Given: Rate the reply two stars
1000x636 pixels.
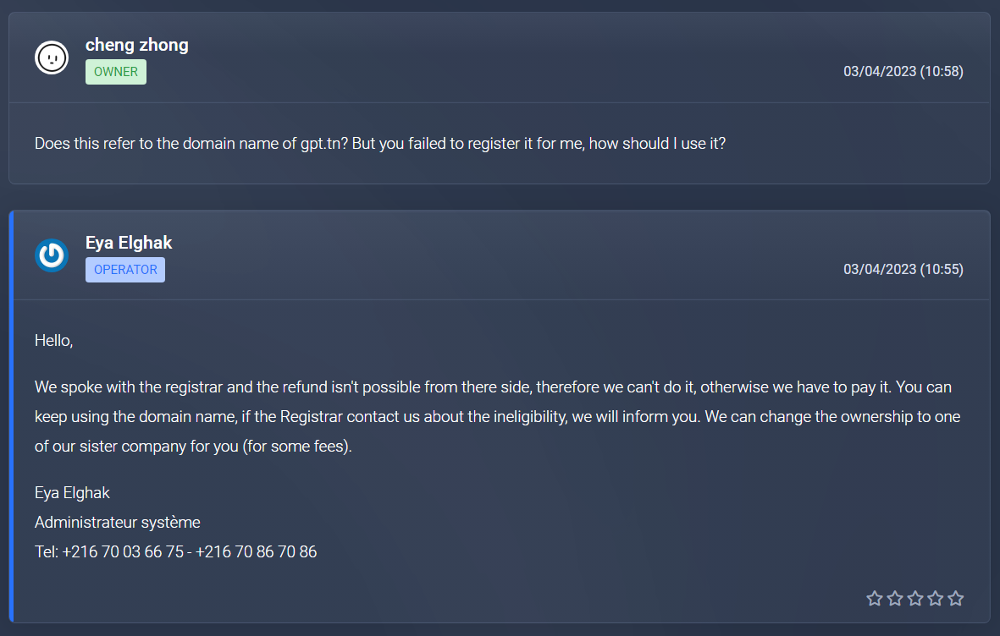Looking at the screenshot, I should coord(895,599).
